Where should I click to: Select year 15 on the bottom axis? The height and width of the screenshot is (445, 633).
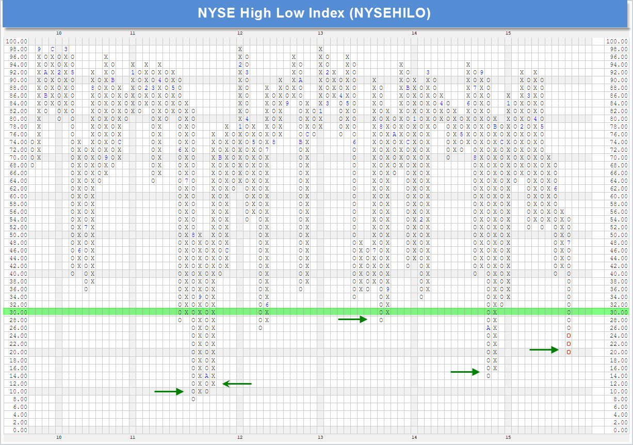coord(508,437)
